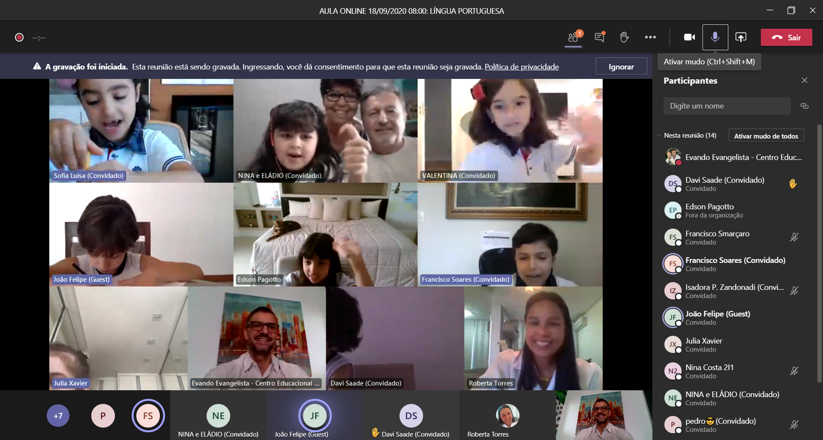Click Evando Evangelista avatar in participants list
This screenshot has height=440, width=823.
(x=673, y=157)
